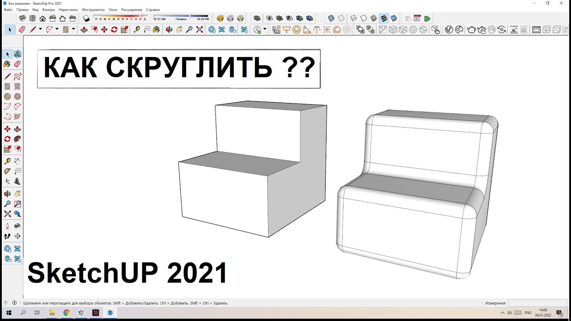The height and width of the screenshot is (321, 571).
Task: Expand the line tool dropdown arrow
Action: 40,29
